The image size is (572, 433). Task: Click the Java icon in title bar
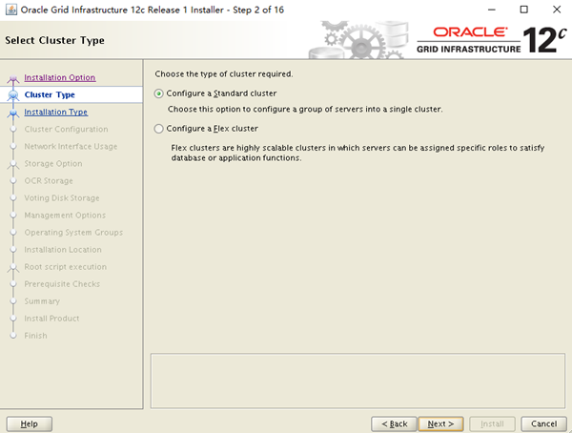[x=11, y=10]
